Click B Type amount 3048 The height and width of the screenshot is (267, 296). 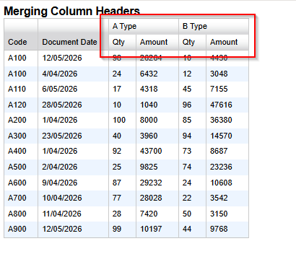coord(227,74)
